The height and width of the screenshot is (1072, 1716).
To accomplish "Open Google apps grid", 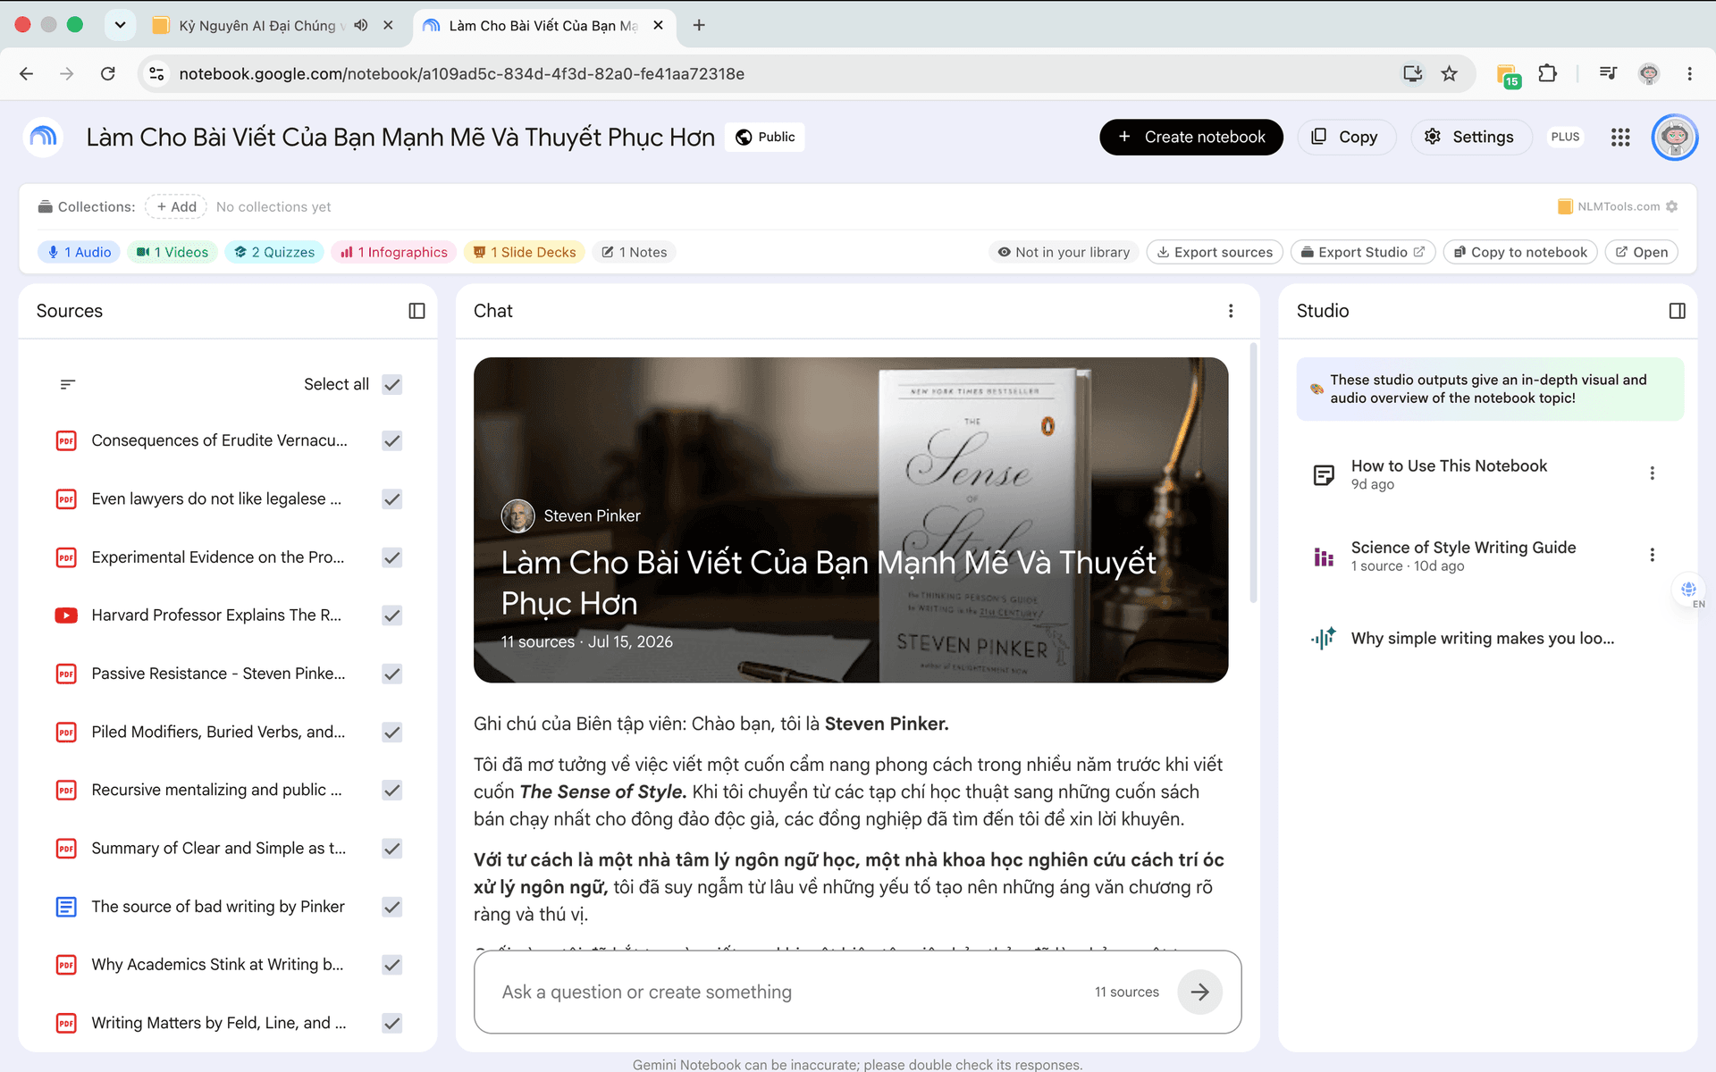I will 1620,137.
